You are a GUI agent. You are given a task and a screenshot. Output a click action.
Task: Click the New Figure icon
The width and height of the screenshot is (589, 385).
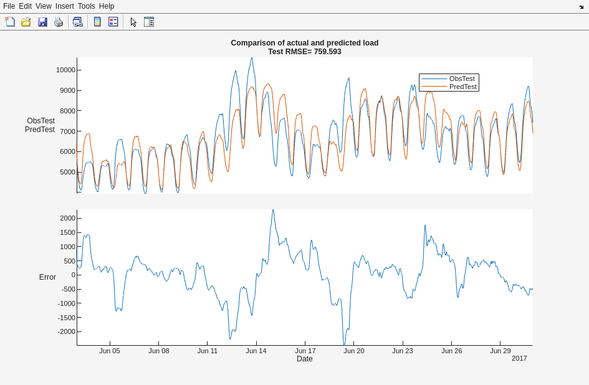pyautogui.click(x=10, y=22)
